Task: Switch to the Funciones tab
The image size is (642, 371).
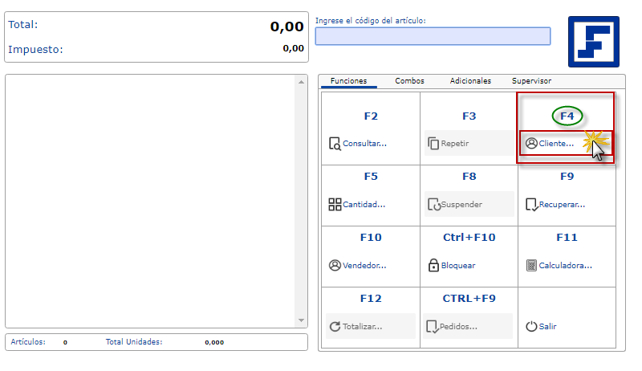Action: click(349, 81)
